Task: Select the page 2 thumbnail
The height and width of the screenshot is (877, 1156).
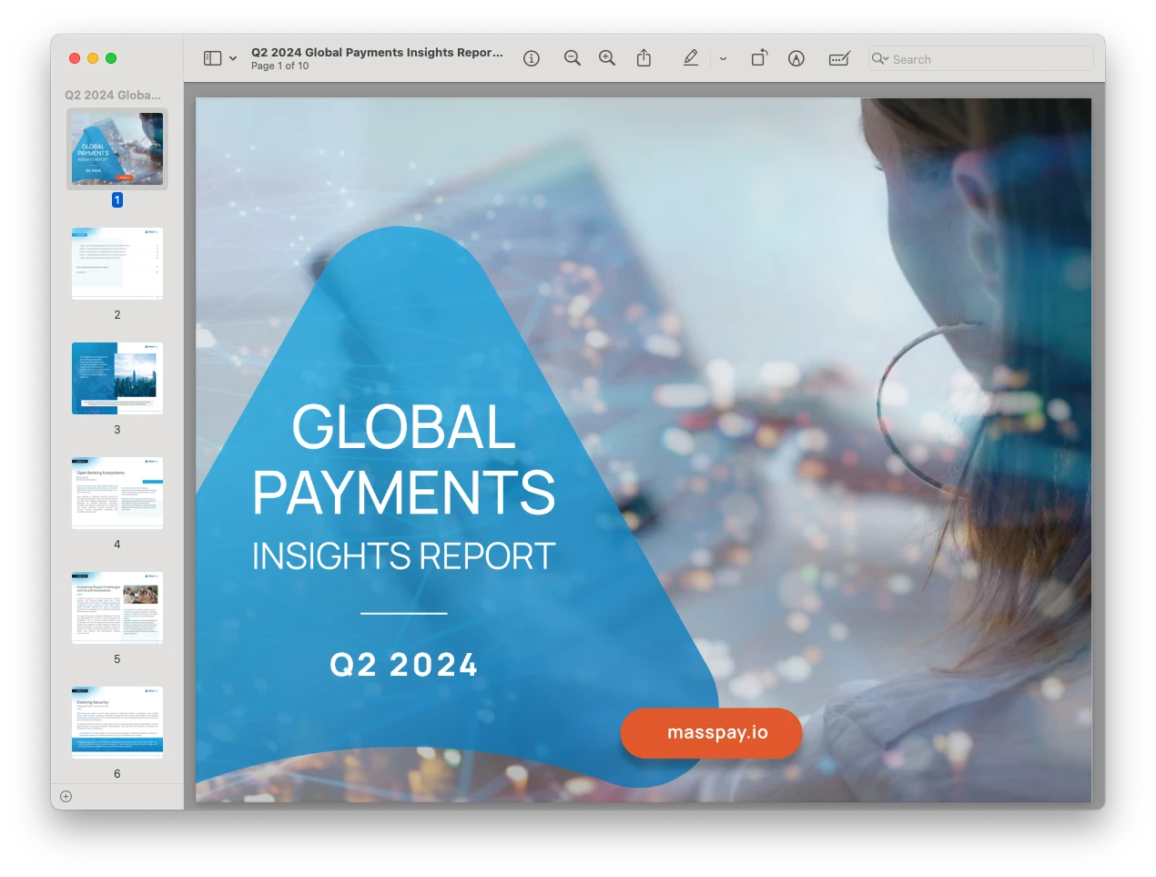Action: coord(117,263)
